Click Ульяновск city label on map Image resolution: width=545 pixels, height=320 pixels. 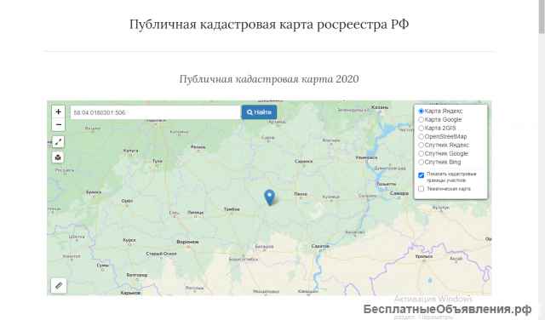coord(366,157)
